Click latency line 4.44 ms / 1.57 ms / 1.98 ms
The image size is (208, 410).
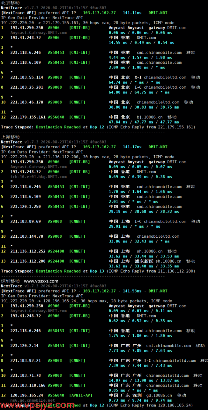click(140, 58)
